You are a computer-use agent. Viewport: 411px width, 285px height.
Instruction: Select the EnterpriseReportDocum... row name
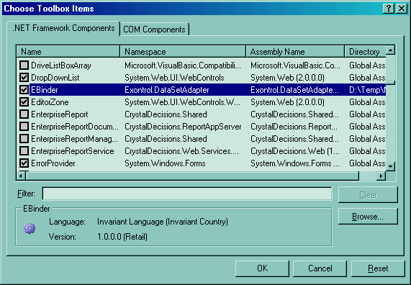(x=75, y=127)
